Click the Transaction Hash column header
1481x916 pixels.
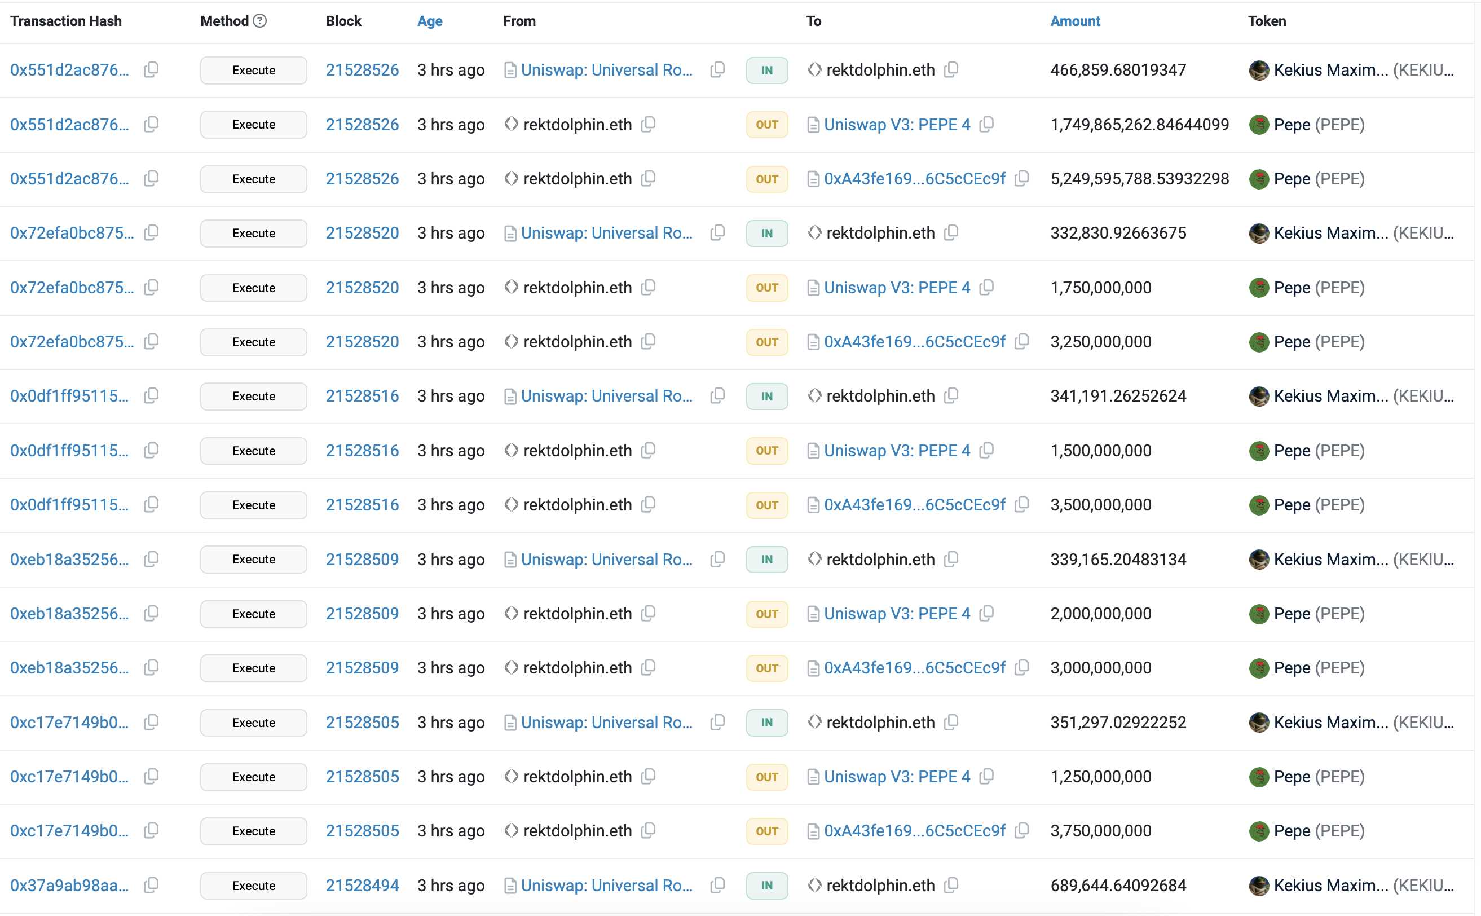click(x=66, y=21)
